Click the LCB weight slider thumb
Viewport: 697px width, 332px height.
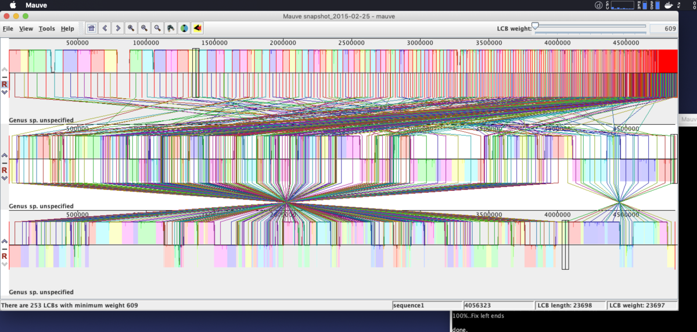(535, 26)
